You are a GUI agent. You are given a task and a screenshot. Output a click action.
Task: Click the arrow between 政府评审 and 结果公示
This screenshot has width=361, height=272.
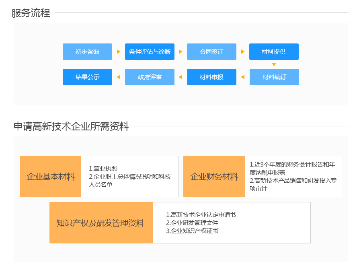[118, 77]
